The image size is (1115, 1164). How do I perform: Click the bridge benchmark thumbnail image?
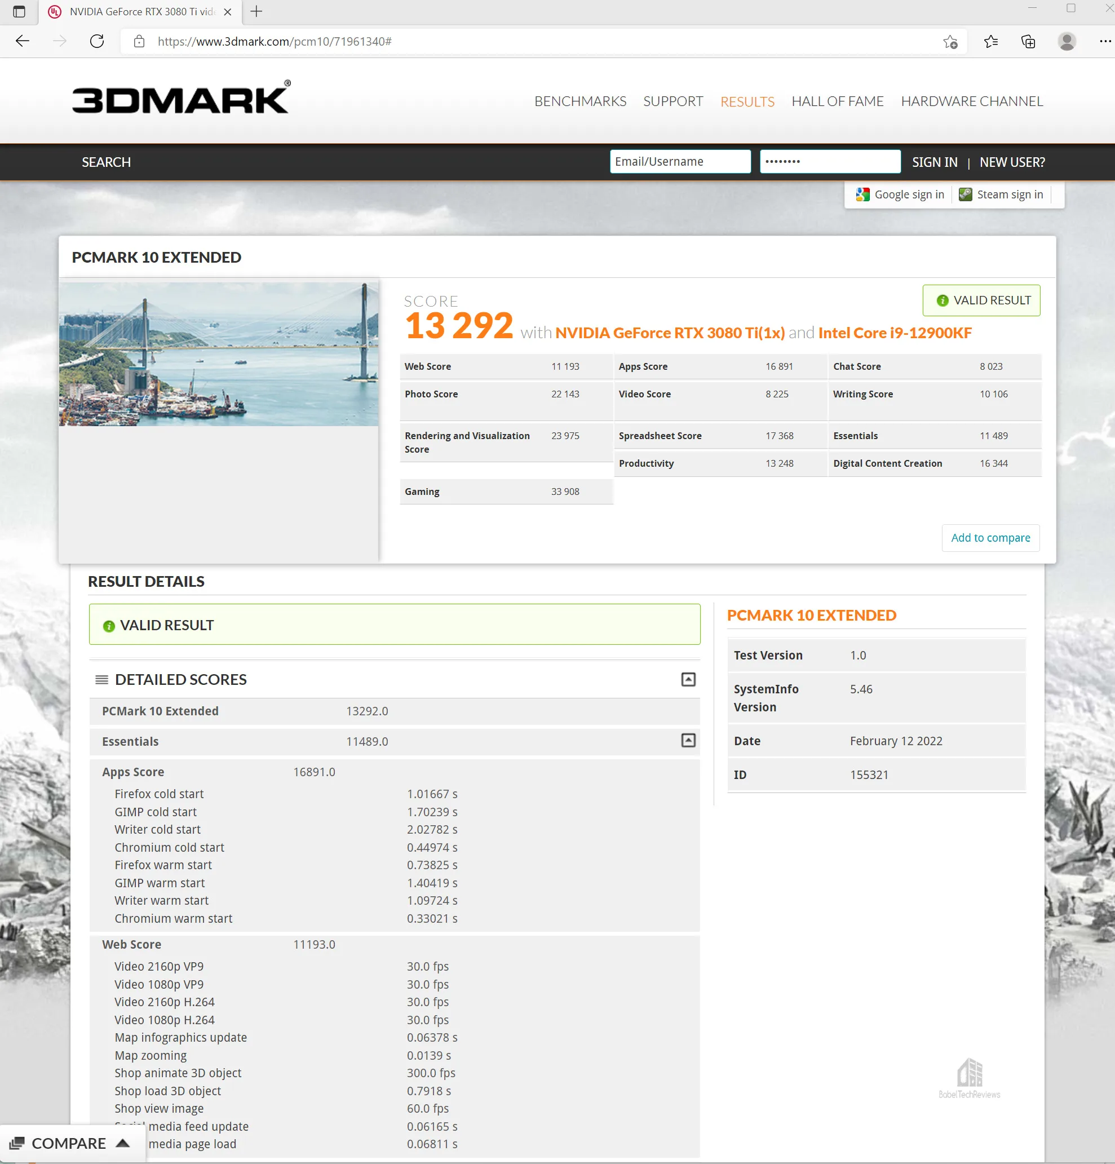tap(219, 354)
